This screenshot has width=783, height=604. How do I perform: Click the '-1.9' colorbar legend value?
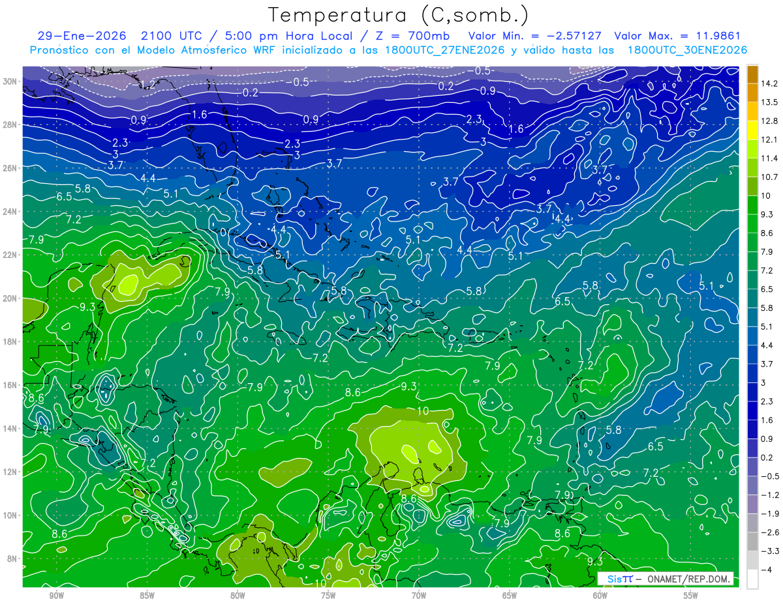pyautogui.click(x=769, y=513)
